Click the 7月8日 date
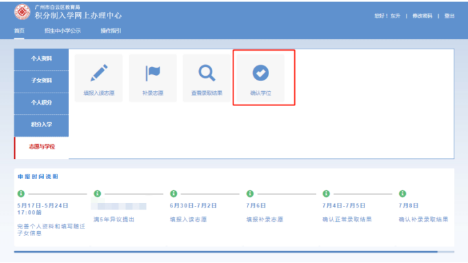Image resolution: width=468 pixels, height=263 pixels. pyautogui.click(x=408, y=206)
